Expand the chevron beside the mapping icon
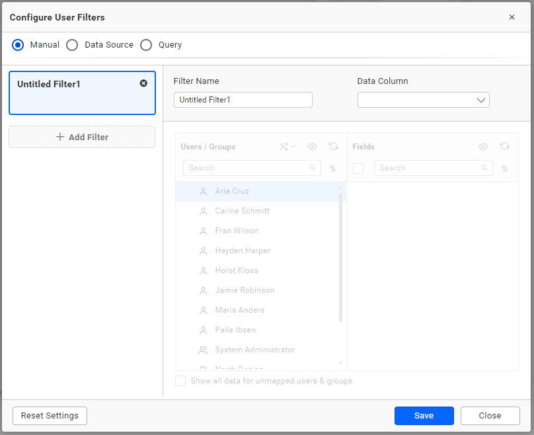The height and width of the screenshot is (435, 534). pyautogui.click(x=293, y=146)
